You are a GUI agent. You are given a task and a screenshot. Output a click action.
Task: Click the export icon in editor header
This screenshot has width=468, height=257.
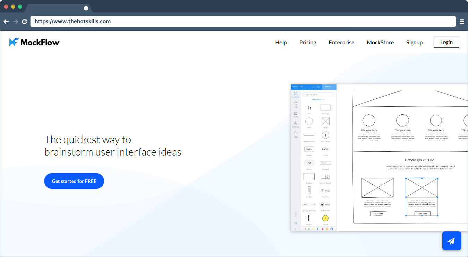tap(319, 87)
